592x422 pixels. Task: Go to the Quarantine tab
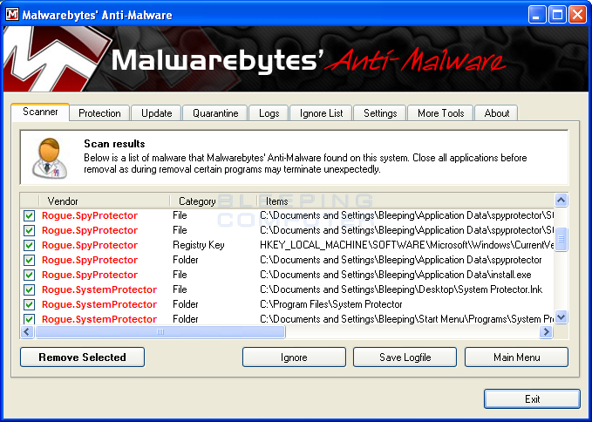pyautogui.click(x=215, y=113)
